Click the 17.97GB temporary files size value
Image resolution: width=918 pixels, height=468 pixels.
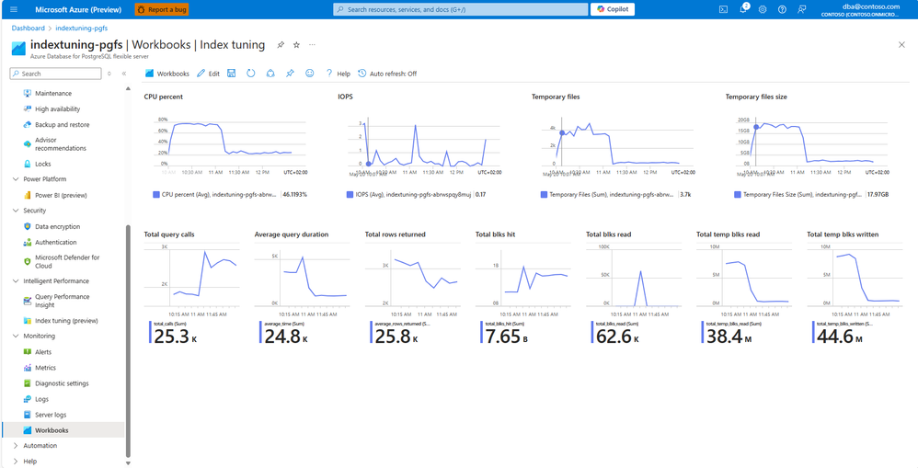point(878,194)
